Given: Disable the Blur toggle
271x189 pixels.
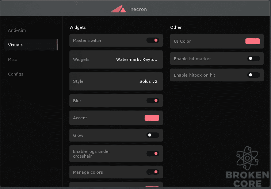Looking at the screenshot, I should click(153, 101).
